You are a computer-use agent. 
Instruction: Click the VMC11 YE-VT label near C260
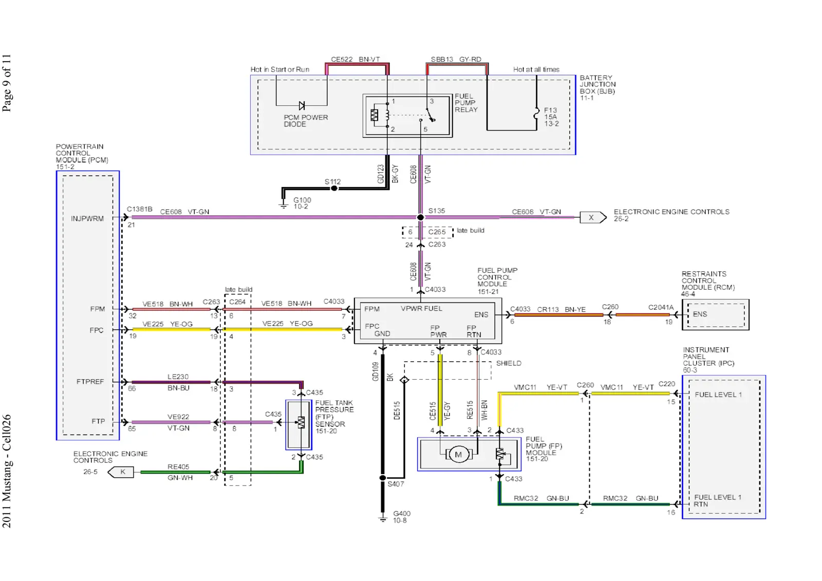point(540,387)
